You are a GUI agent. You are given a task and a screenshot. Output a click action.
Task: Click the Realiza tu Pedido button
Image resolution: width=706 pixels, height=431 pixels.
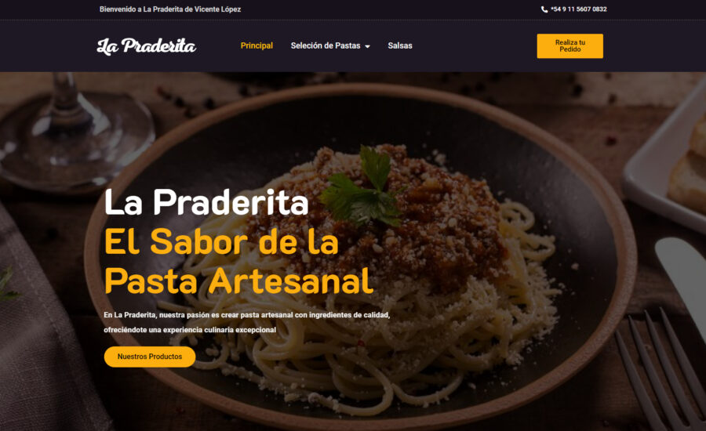(570, 46)
